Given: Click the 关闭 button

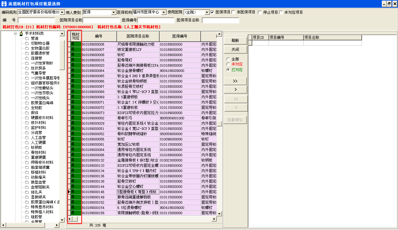Looking at the screenshot, I should click(235, 50).
